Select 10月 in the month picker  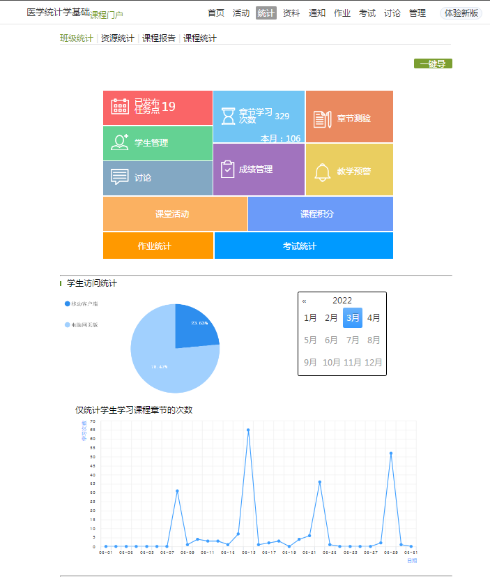(331, 362)
